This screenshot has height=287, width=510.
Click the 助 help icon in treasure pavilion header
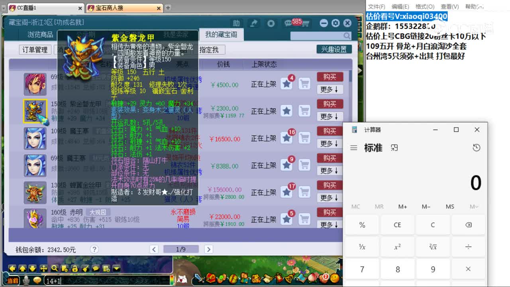[x=237, y=23]
